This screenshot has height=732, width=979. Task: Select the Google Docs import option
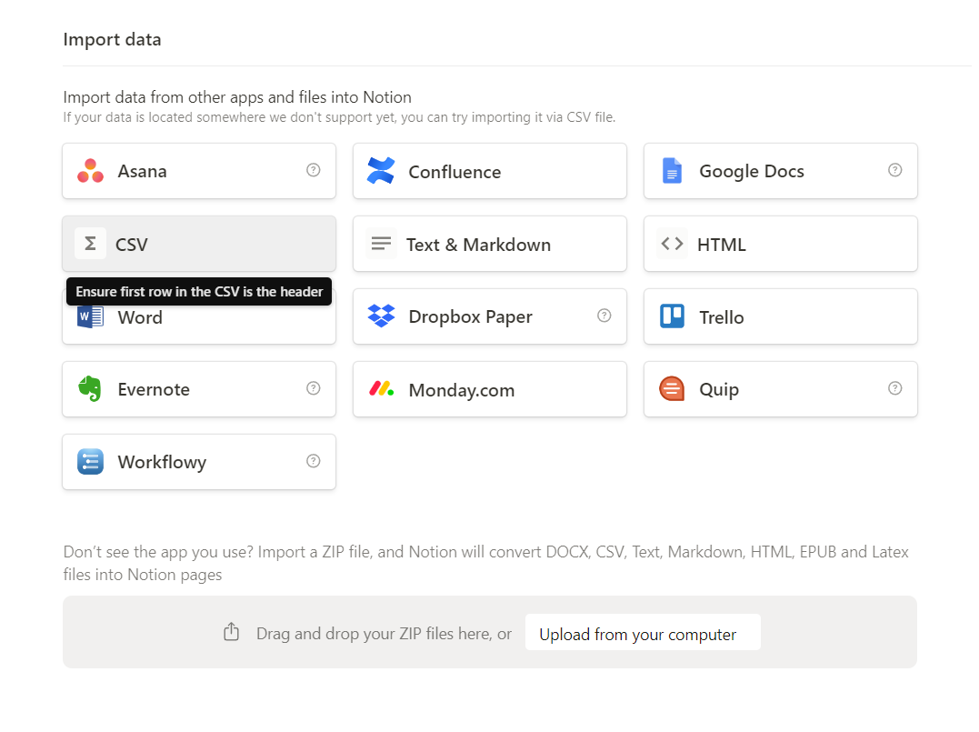(x=781, y=171)
